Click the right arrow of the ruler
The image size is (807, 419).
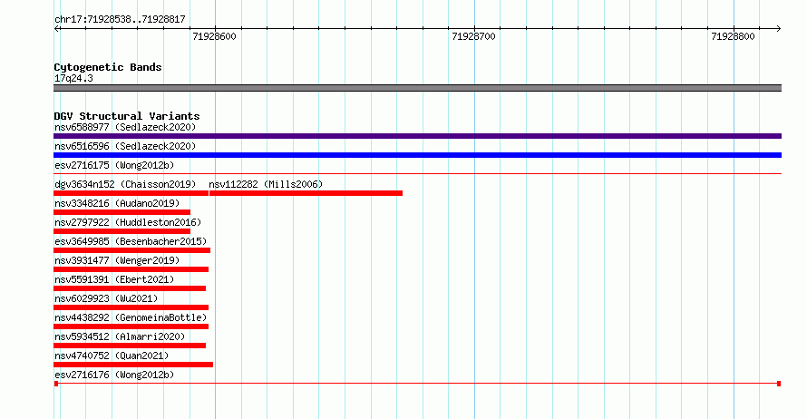(x=779, y=28)
